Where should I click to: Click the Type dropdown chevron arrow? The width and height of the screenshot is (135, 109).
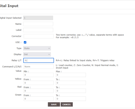(x=49, y=48)
